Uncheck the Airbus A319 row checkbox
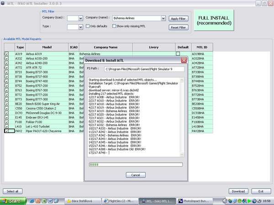The height and width of the screenshot is (205, 274). click(x=6, y=53)
